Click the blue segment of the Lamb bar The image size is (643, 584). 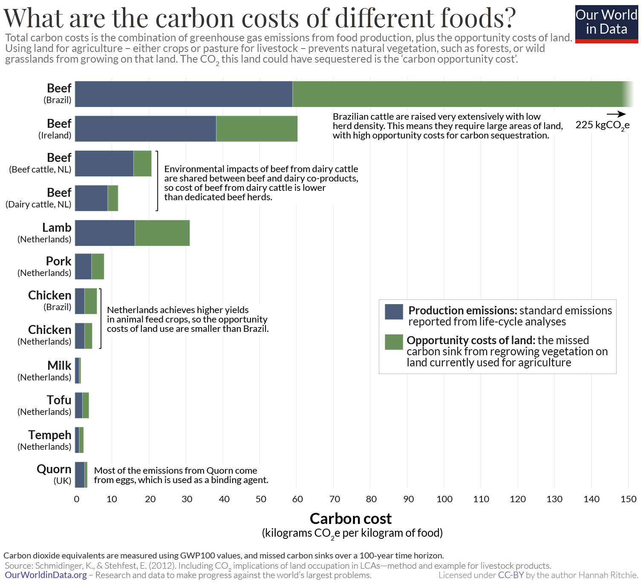pyautogui.click(x=105, y=233)
